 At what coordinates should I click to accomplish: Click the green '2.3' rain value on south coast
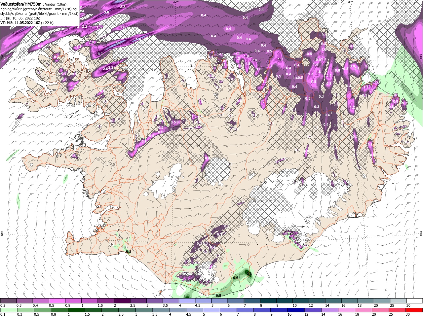point(249,274)
